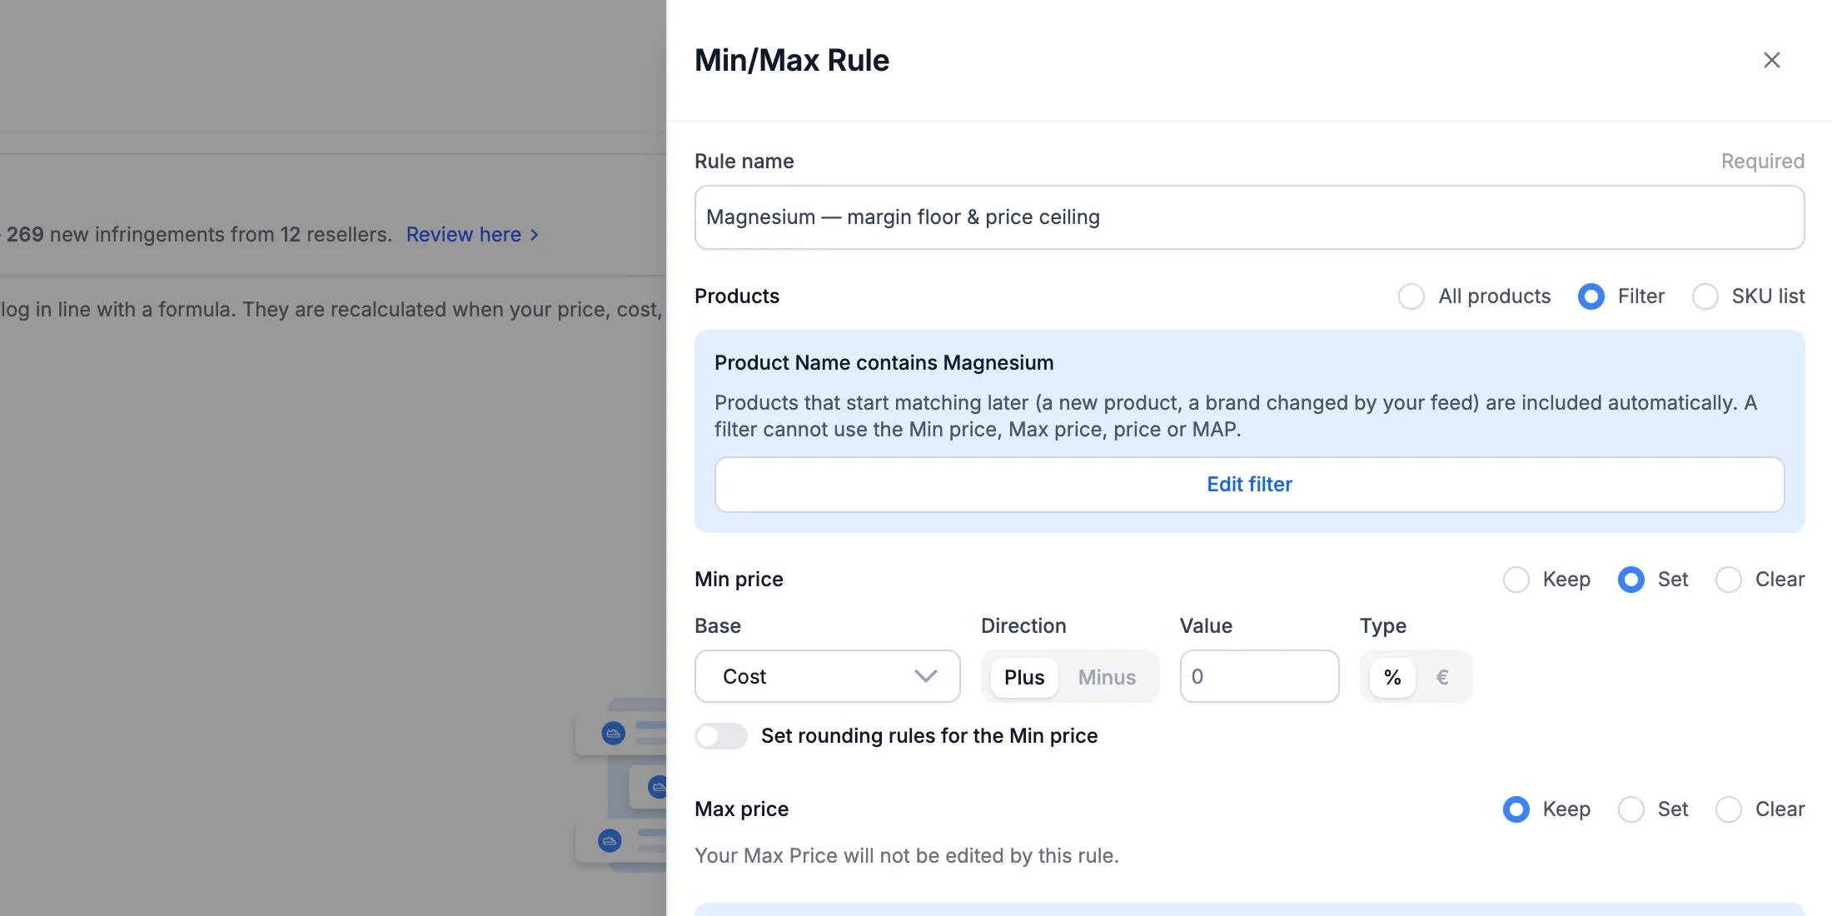Image resolution: width=1832 pixels, height=916 pixels.
Task: Switch Direction to Minus
Action: [1107, 677]
